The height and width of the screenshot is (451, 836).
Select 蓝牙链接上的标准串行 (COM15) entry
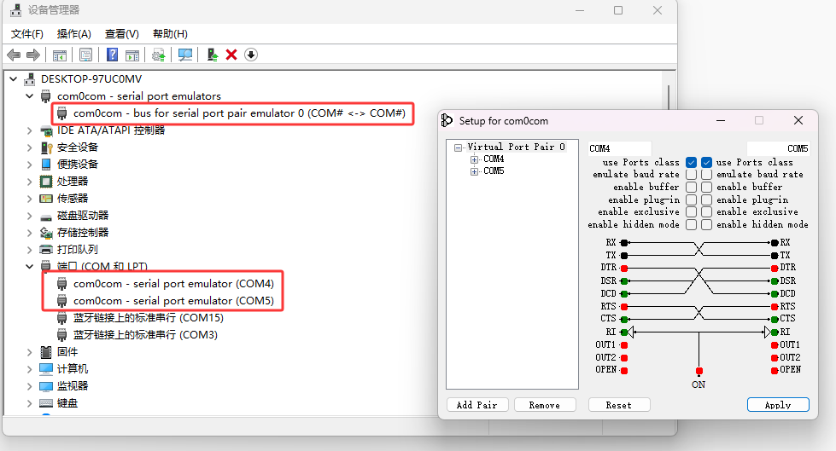(149, 318)
